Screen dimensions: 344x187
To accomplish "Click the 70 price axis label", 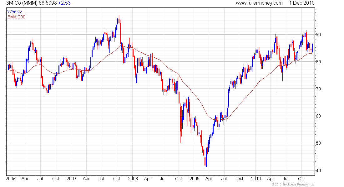I will tap(318, 89).
